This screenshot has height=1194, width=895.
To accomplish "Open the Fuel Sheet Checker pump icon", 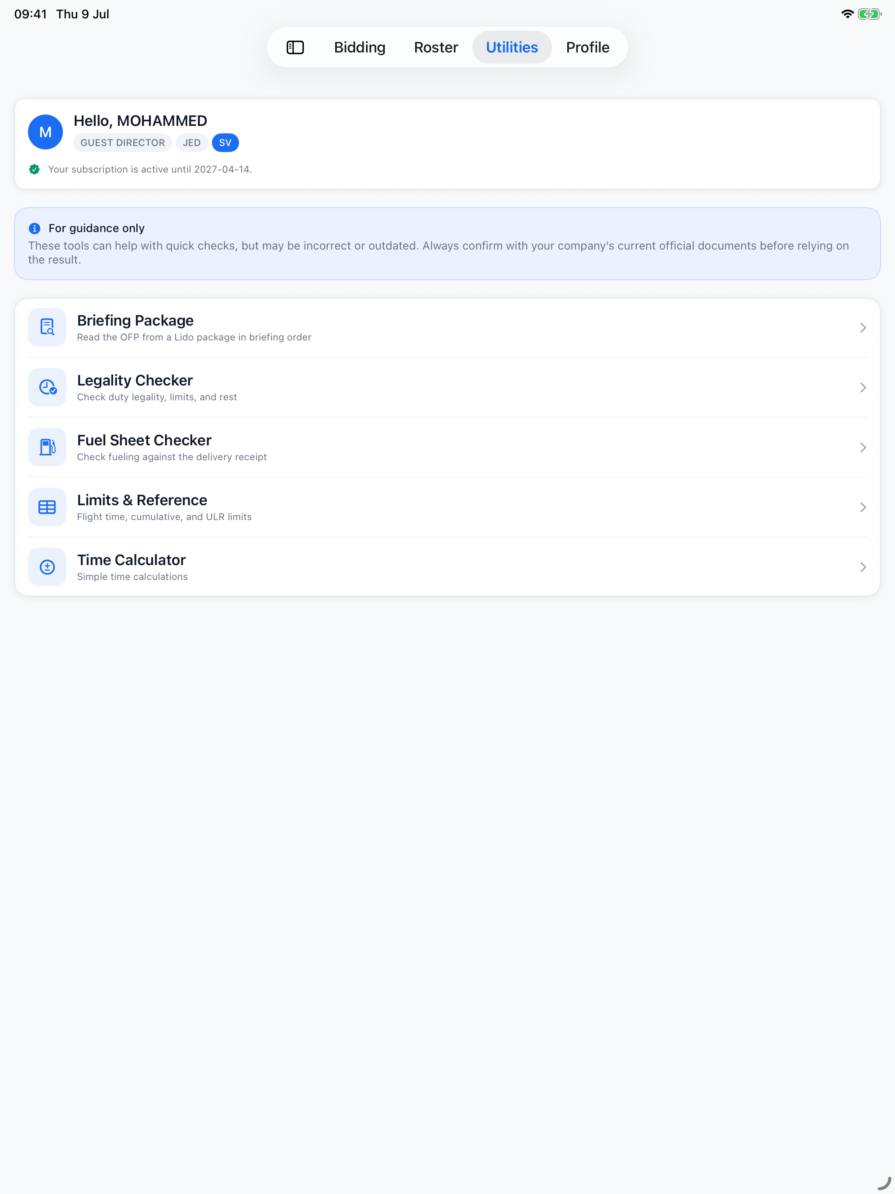I will 48,448.
